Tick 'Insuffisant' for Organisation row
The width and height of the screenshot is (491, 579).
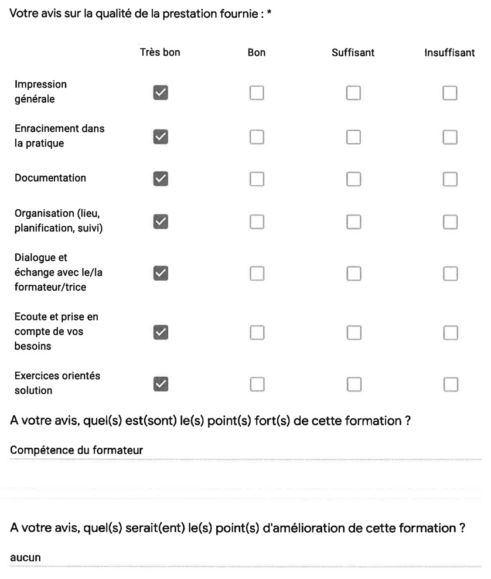[x=451, y=222]
